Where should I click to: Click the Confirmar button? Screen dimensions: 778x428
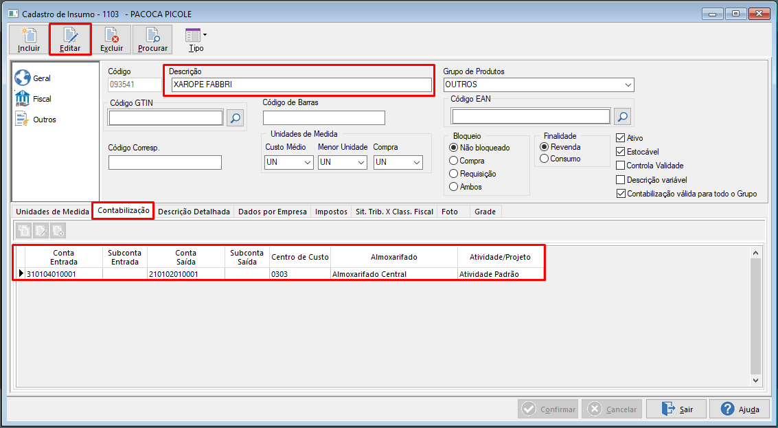point(548,409)
